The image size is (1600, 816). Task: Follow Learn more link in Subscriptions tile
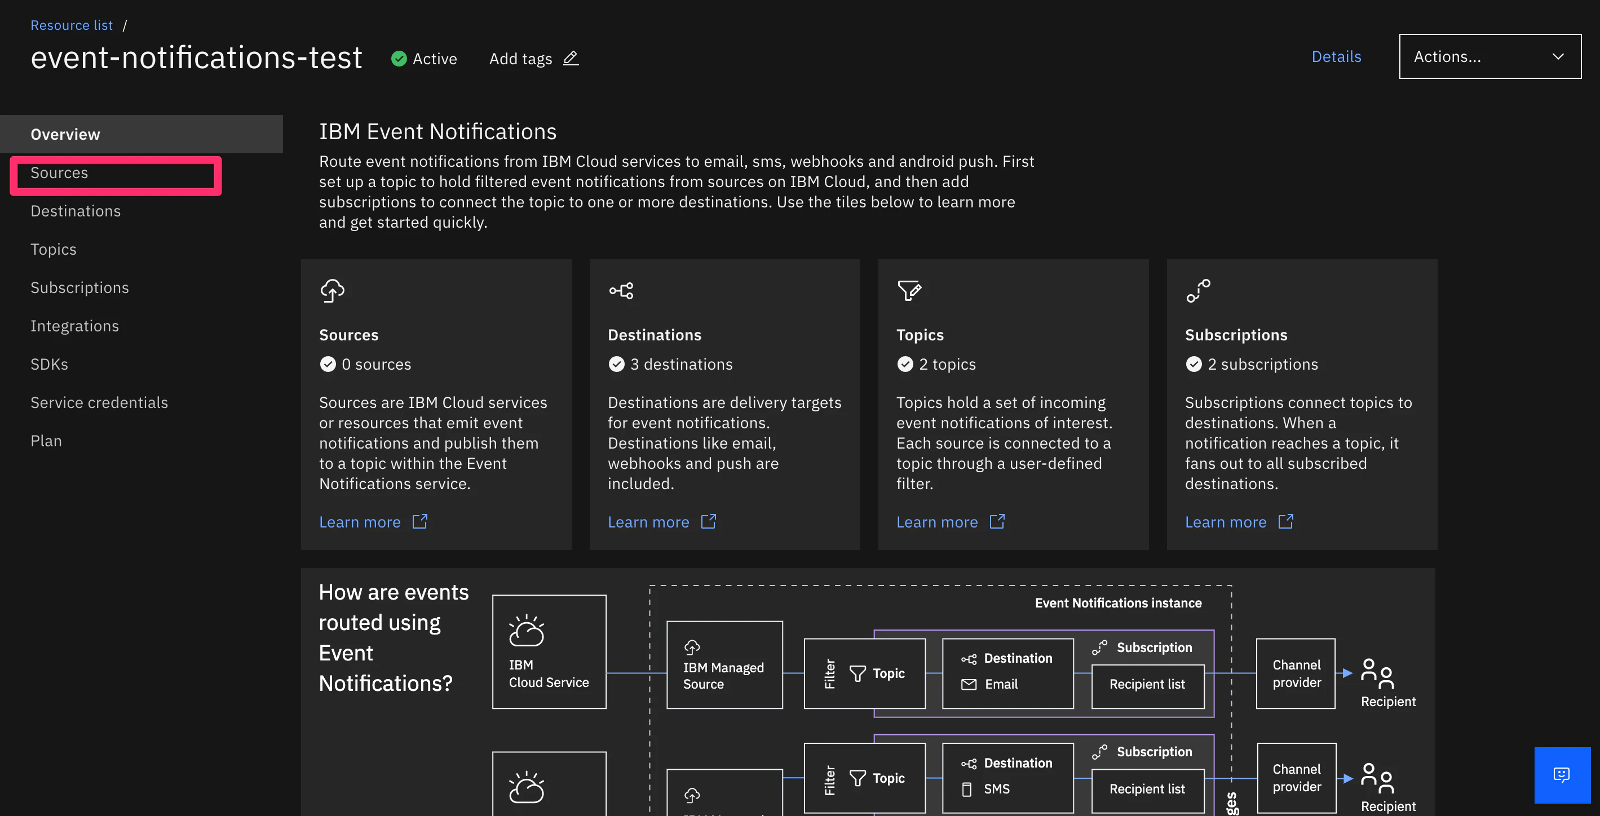coord(1226,522)
